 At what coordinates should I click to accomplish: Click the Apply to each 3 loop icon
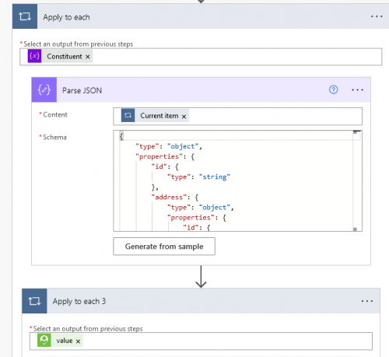coord(34,301)
